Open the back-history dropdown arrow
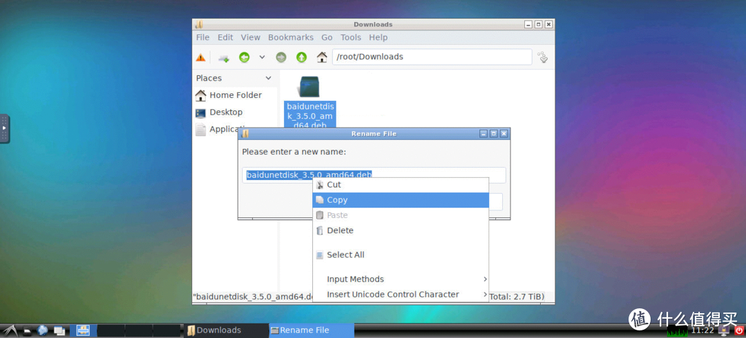This screenshot has height=338, width=746. (262, 57)
